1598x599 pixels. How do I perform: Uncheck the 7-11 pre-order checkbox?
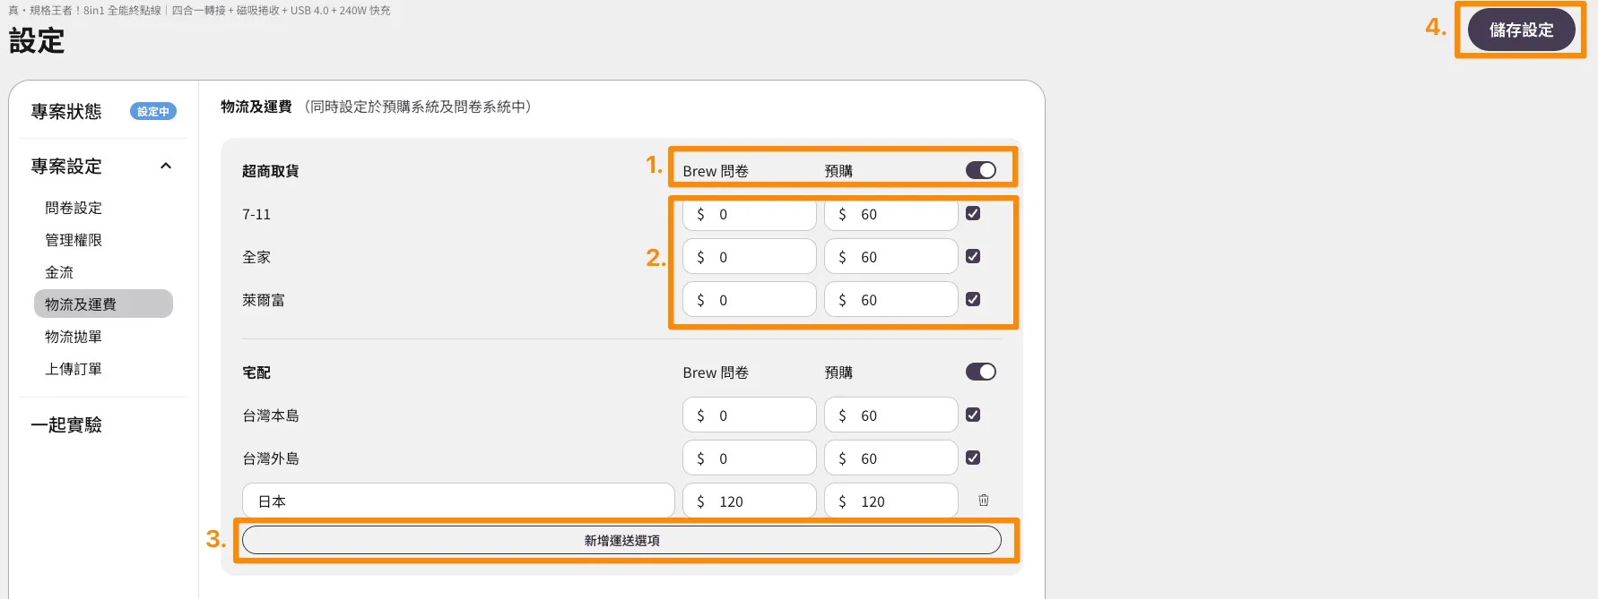tap(973, 213)
